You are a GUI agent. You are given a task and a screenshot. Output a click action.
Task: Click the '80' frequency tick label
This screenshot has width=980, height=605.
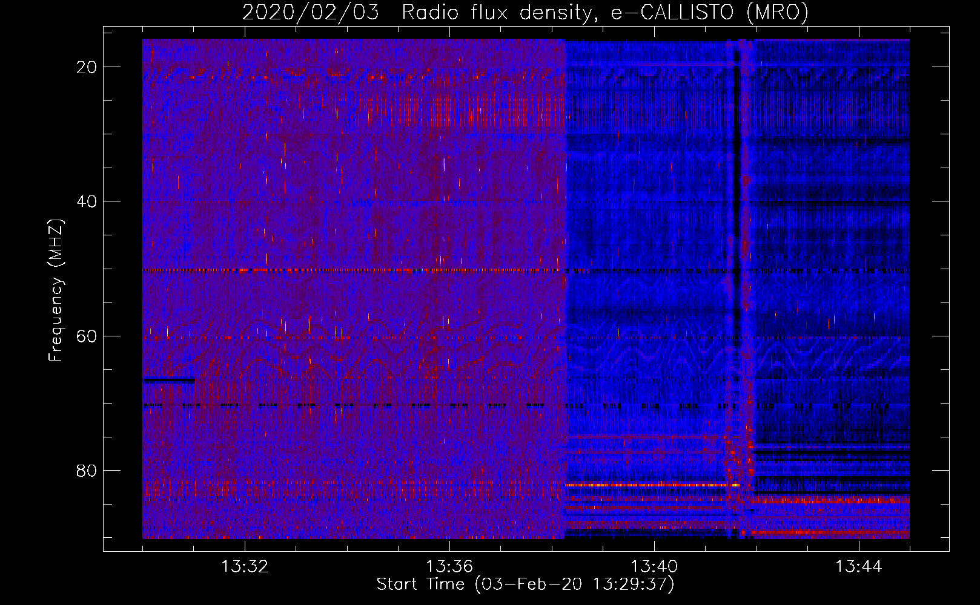click(x=87, y=470)
